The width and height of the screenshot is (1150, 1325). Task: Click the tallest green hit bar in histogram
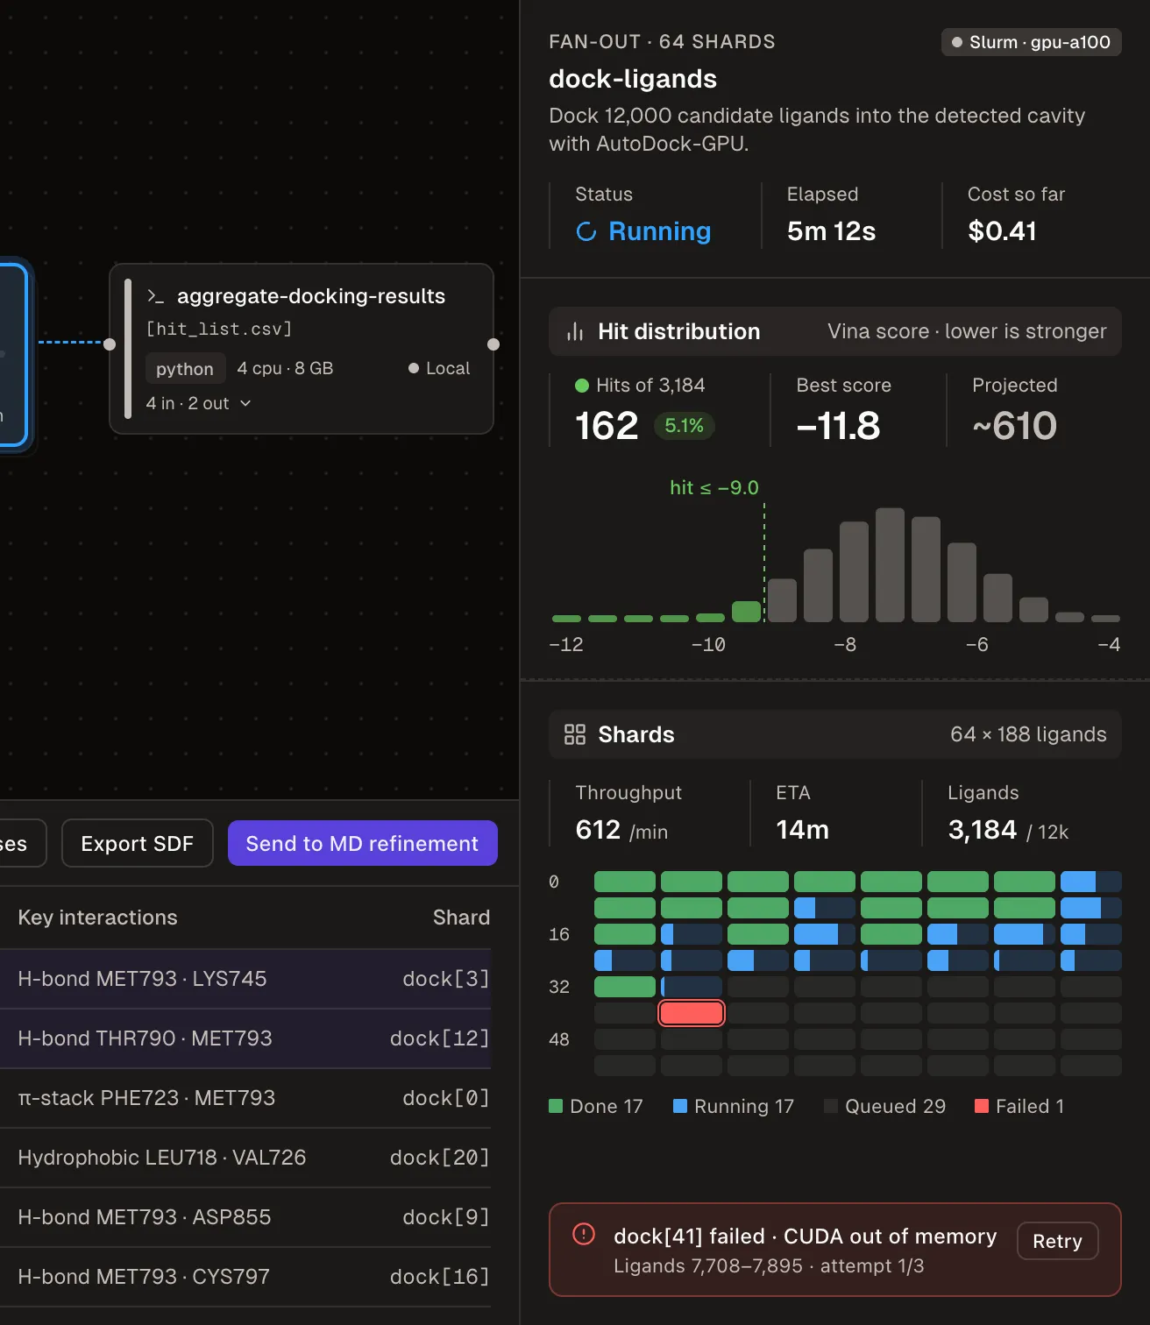point(747,612)
